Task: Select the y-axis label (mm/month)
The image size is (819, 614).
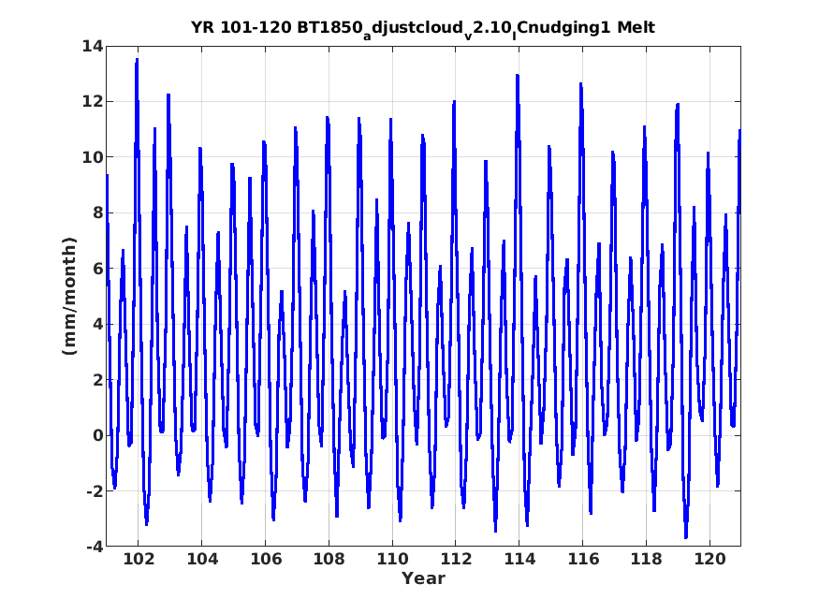Action: 69,296
